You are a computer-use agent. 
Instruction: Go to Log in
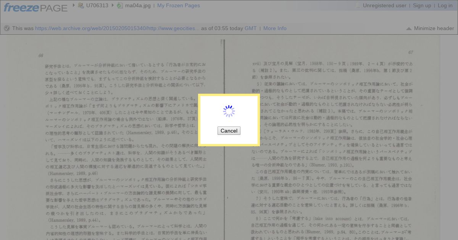[x=445, y=5]
